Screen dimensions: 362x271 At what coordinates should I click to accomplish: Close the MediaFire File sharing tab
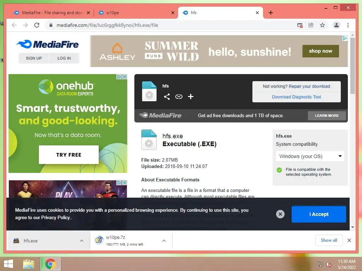[88, 13]
